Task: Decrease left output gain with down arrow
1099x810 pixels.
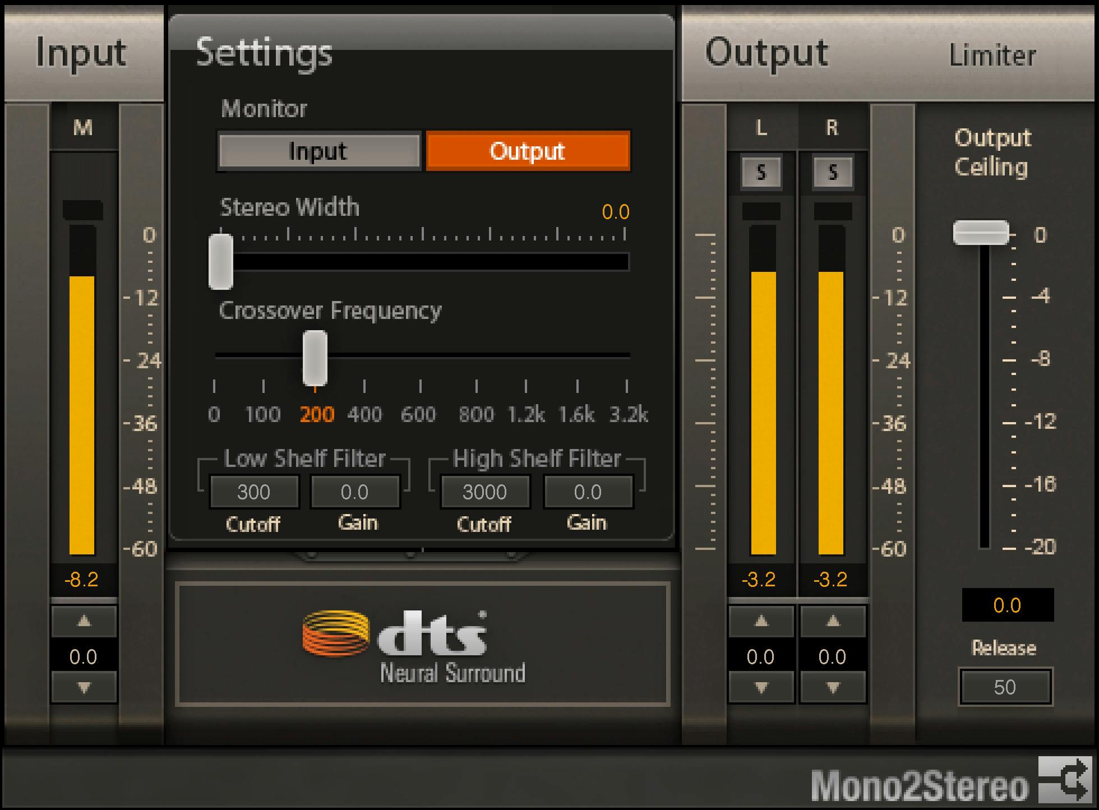Action: pyautogui.click(x=761, y=687)
